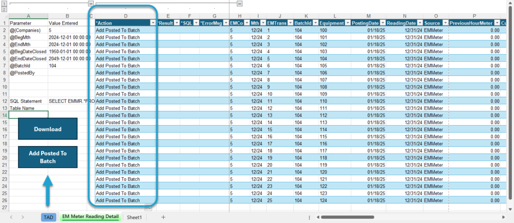Viewport: 514px width, 223px height.
Task: Select Action cell in spreadsheet row 2
Action: pyautogui.click(x=125, y=30)
